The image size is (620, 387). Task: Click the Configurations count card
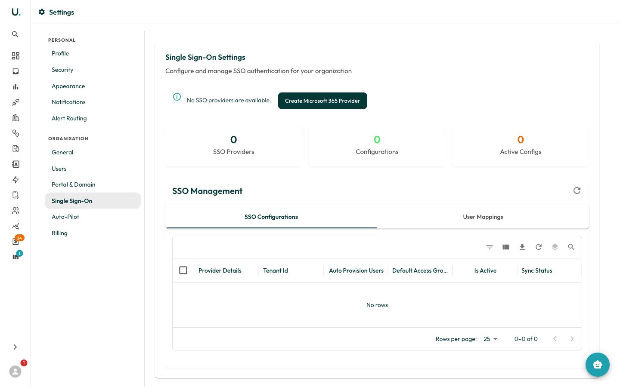(x=377, y=146)
